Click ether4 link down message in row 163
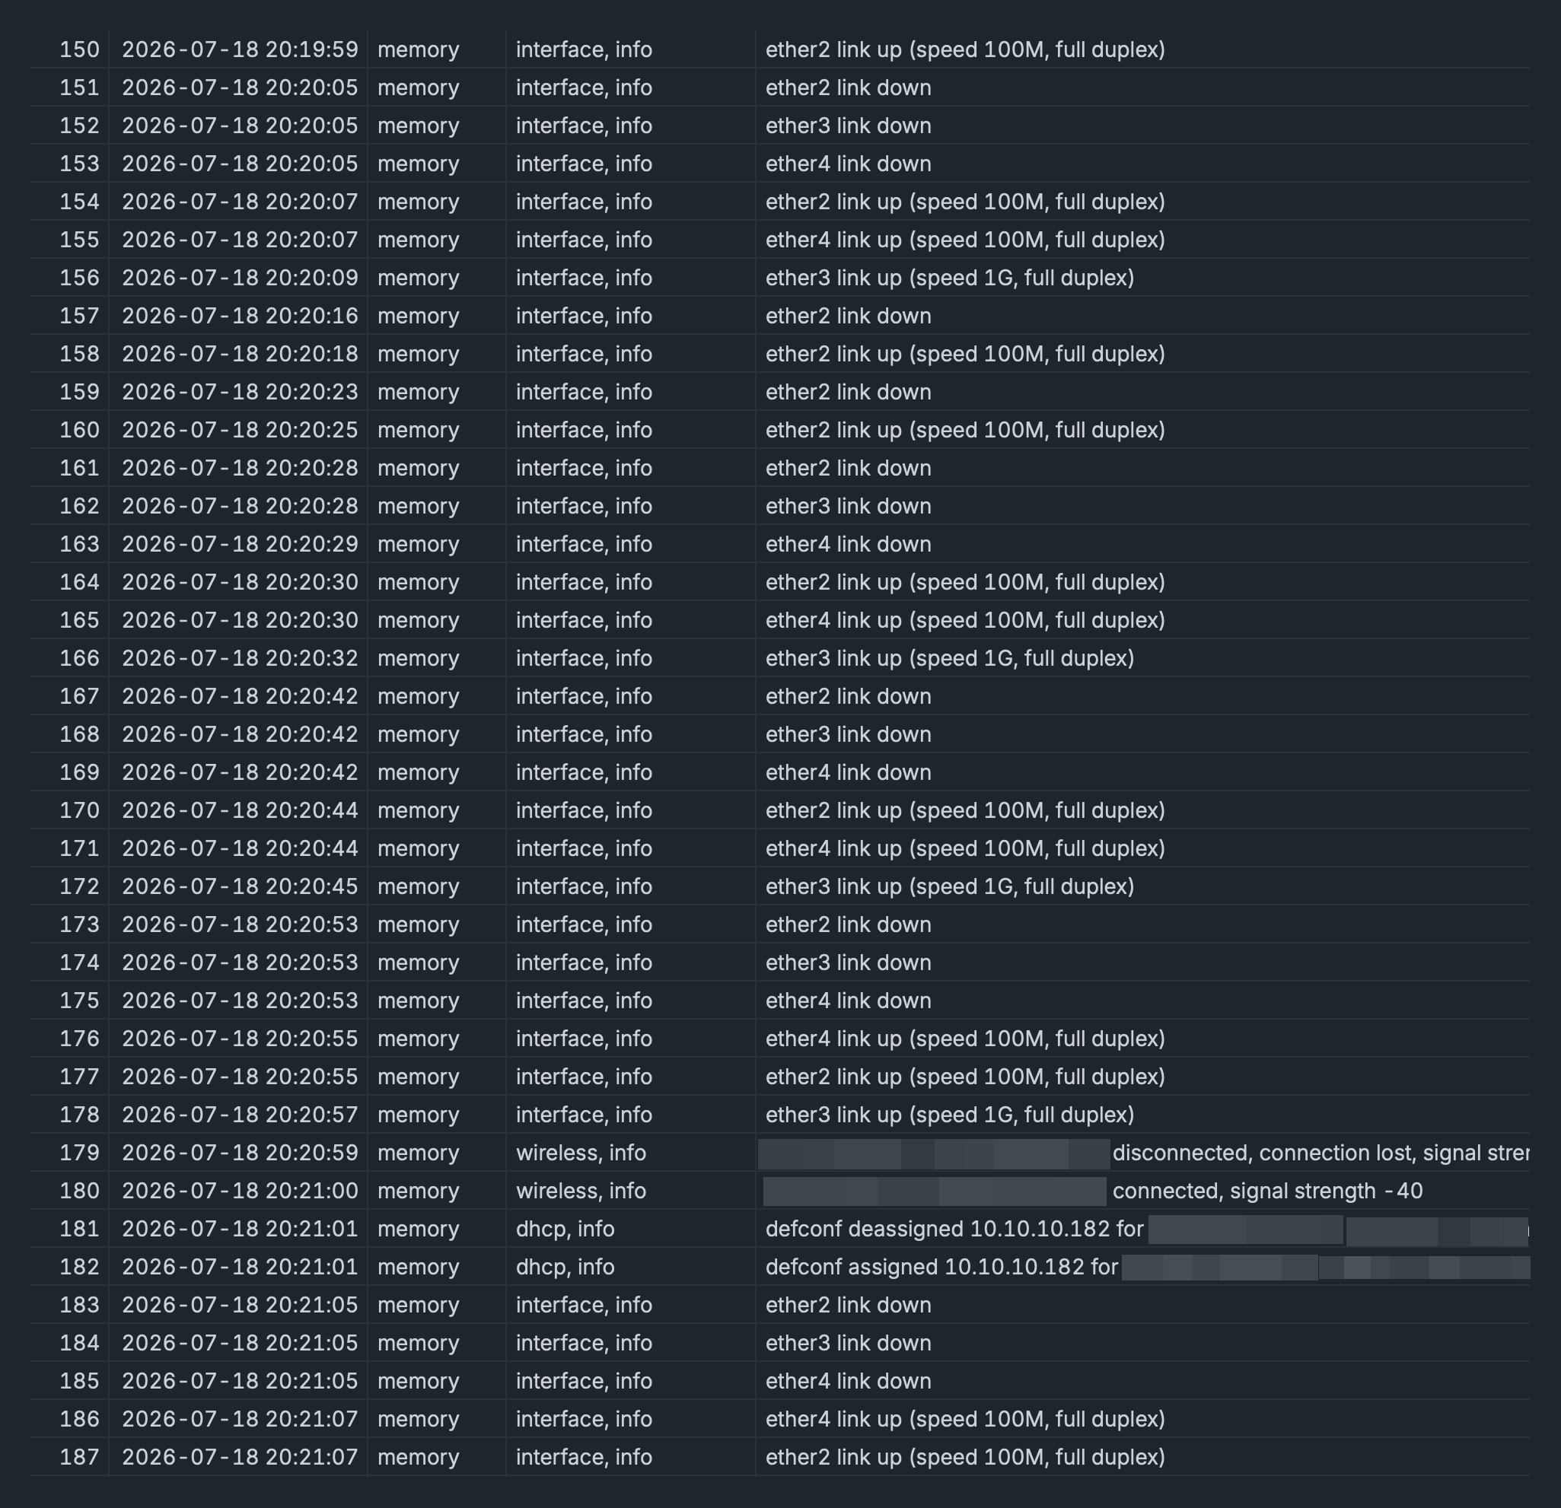1561x1508 pixels. click(x=847, y=545)
